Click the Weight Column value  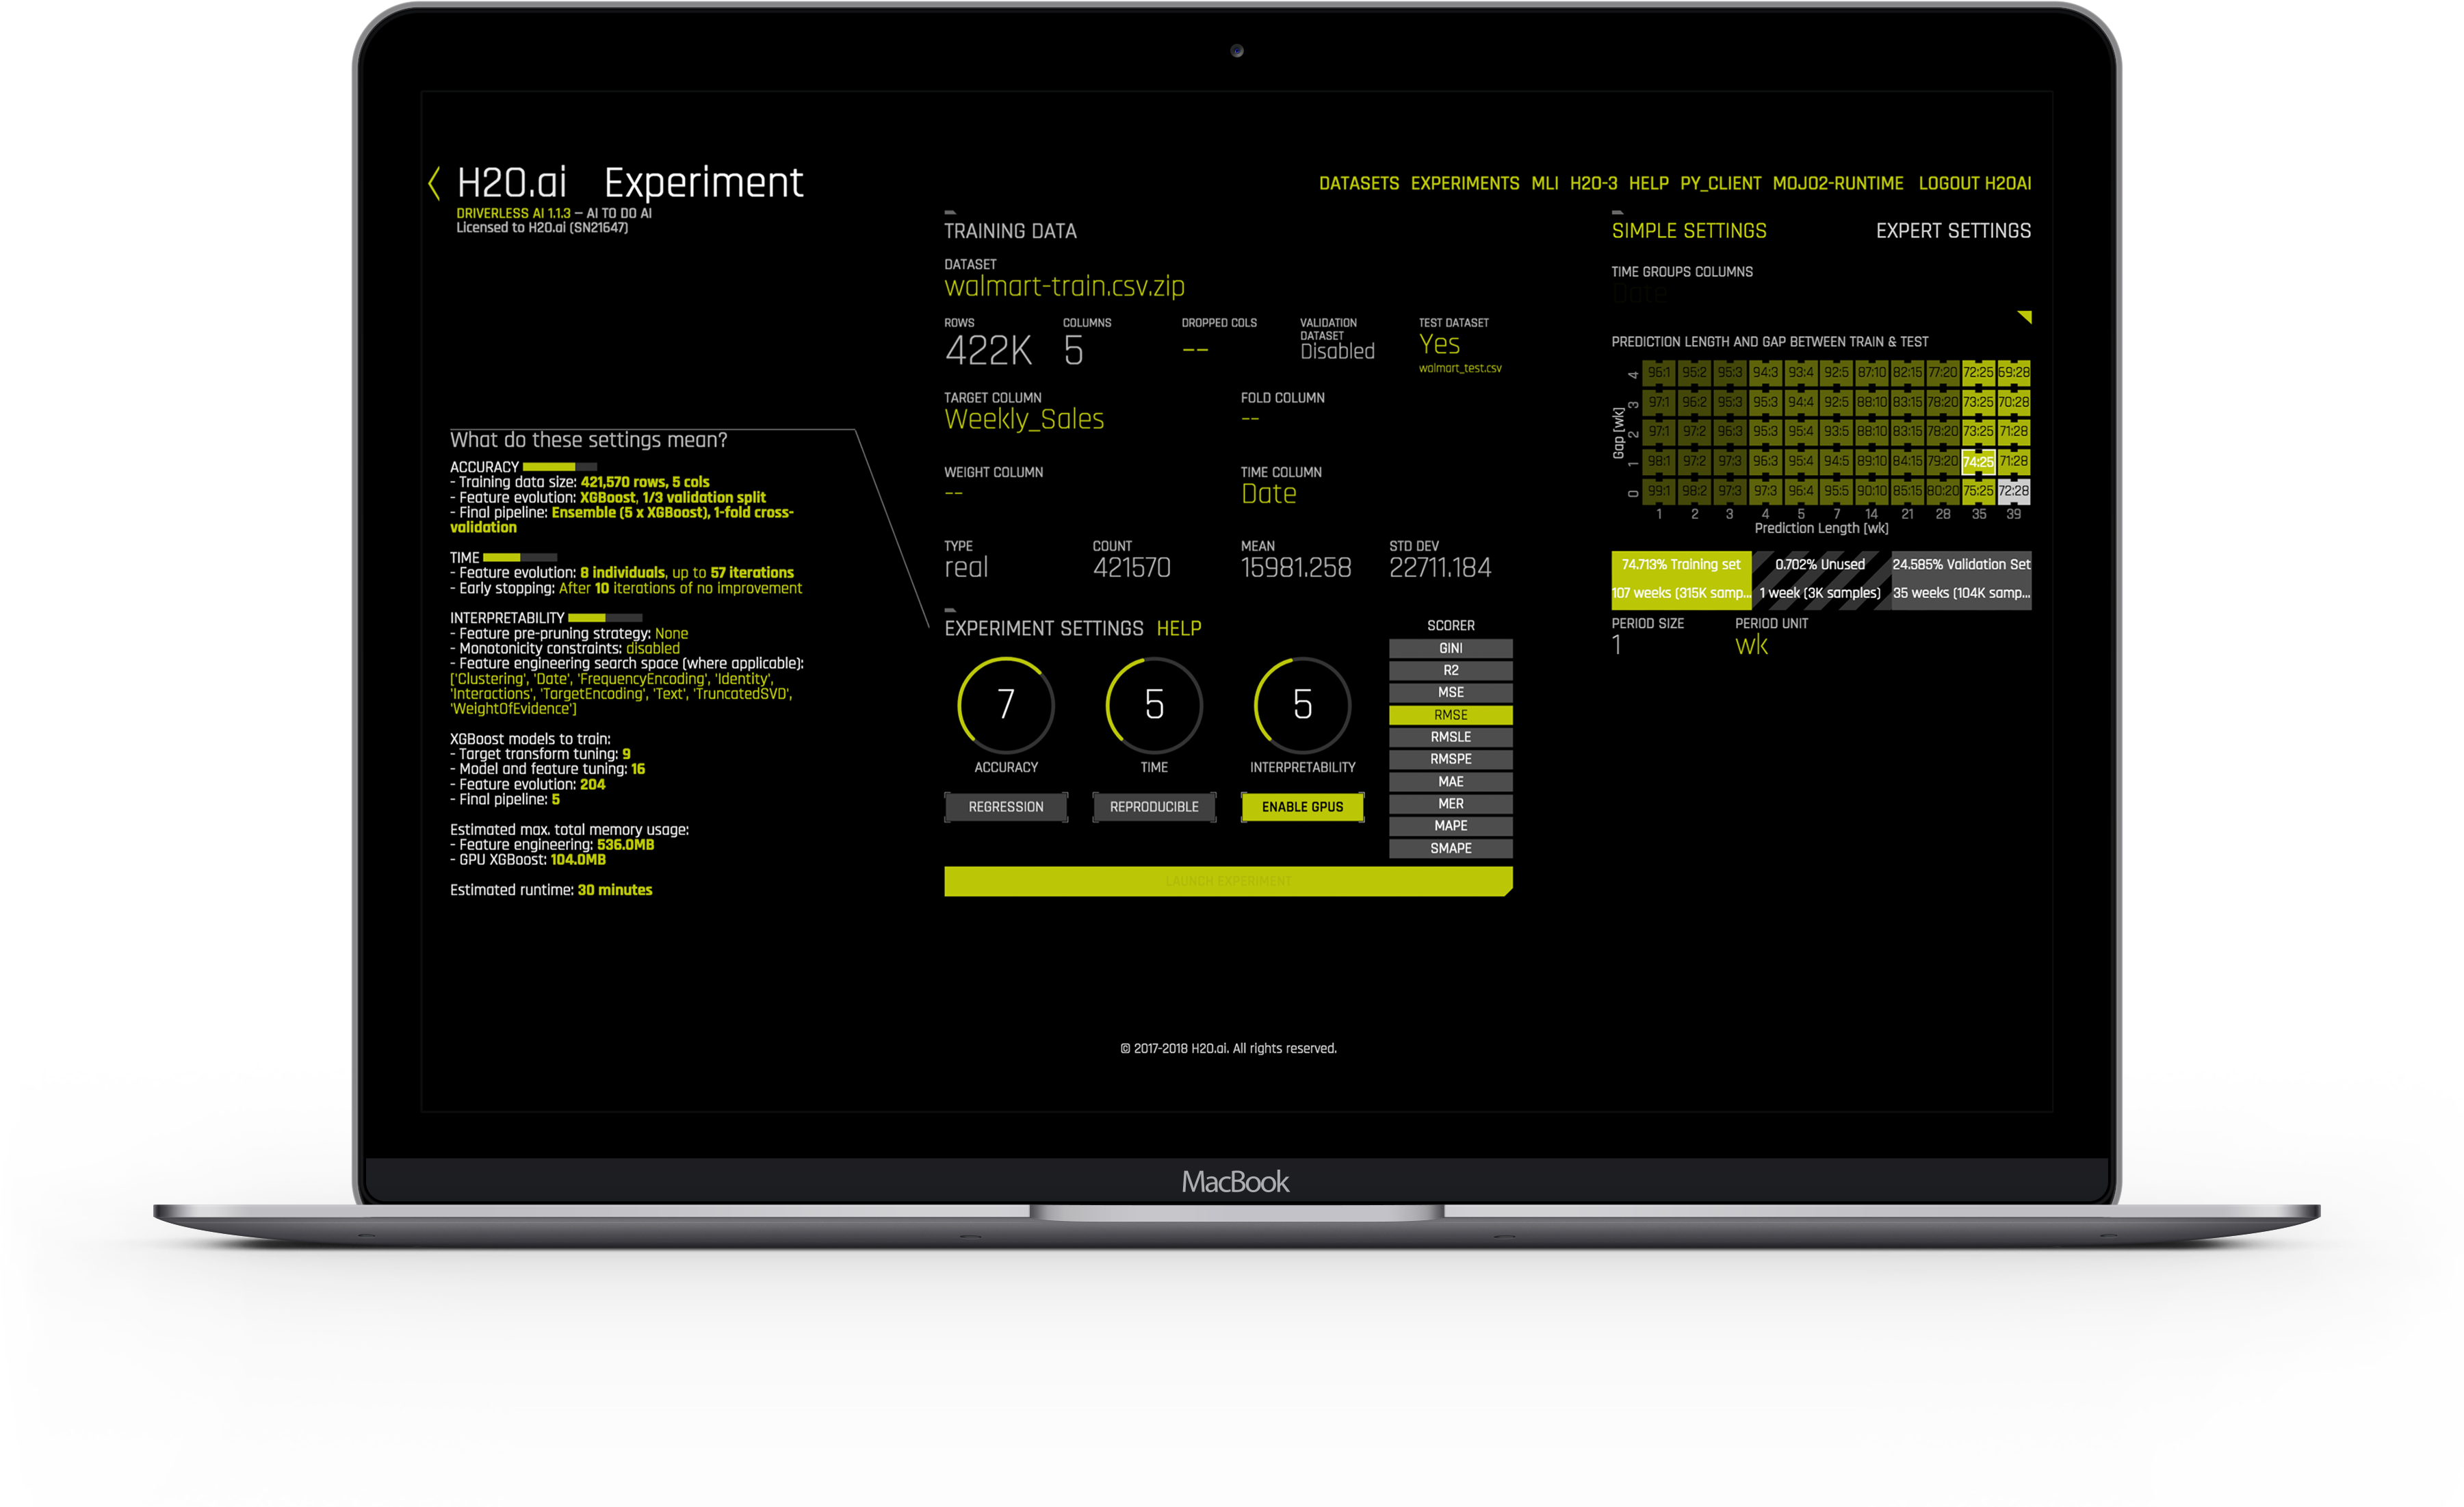pos(954,493)
